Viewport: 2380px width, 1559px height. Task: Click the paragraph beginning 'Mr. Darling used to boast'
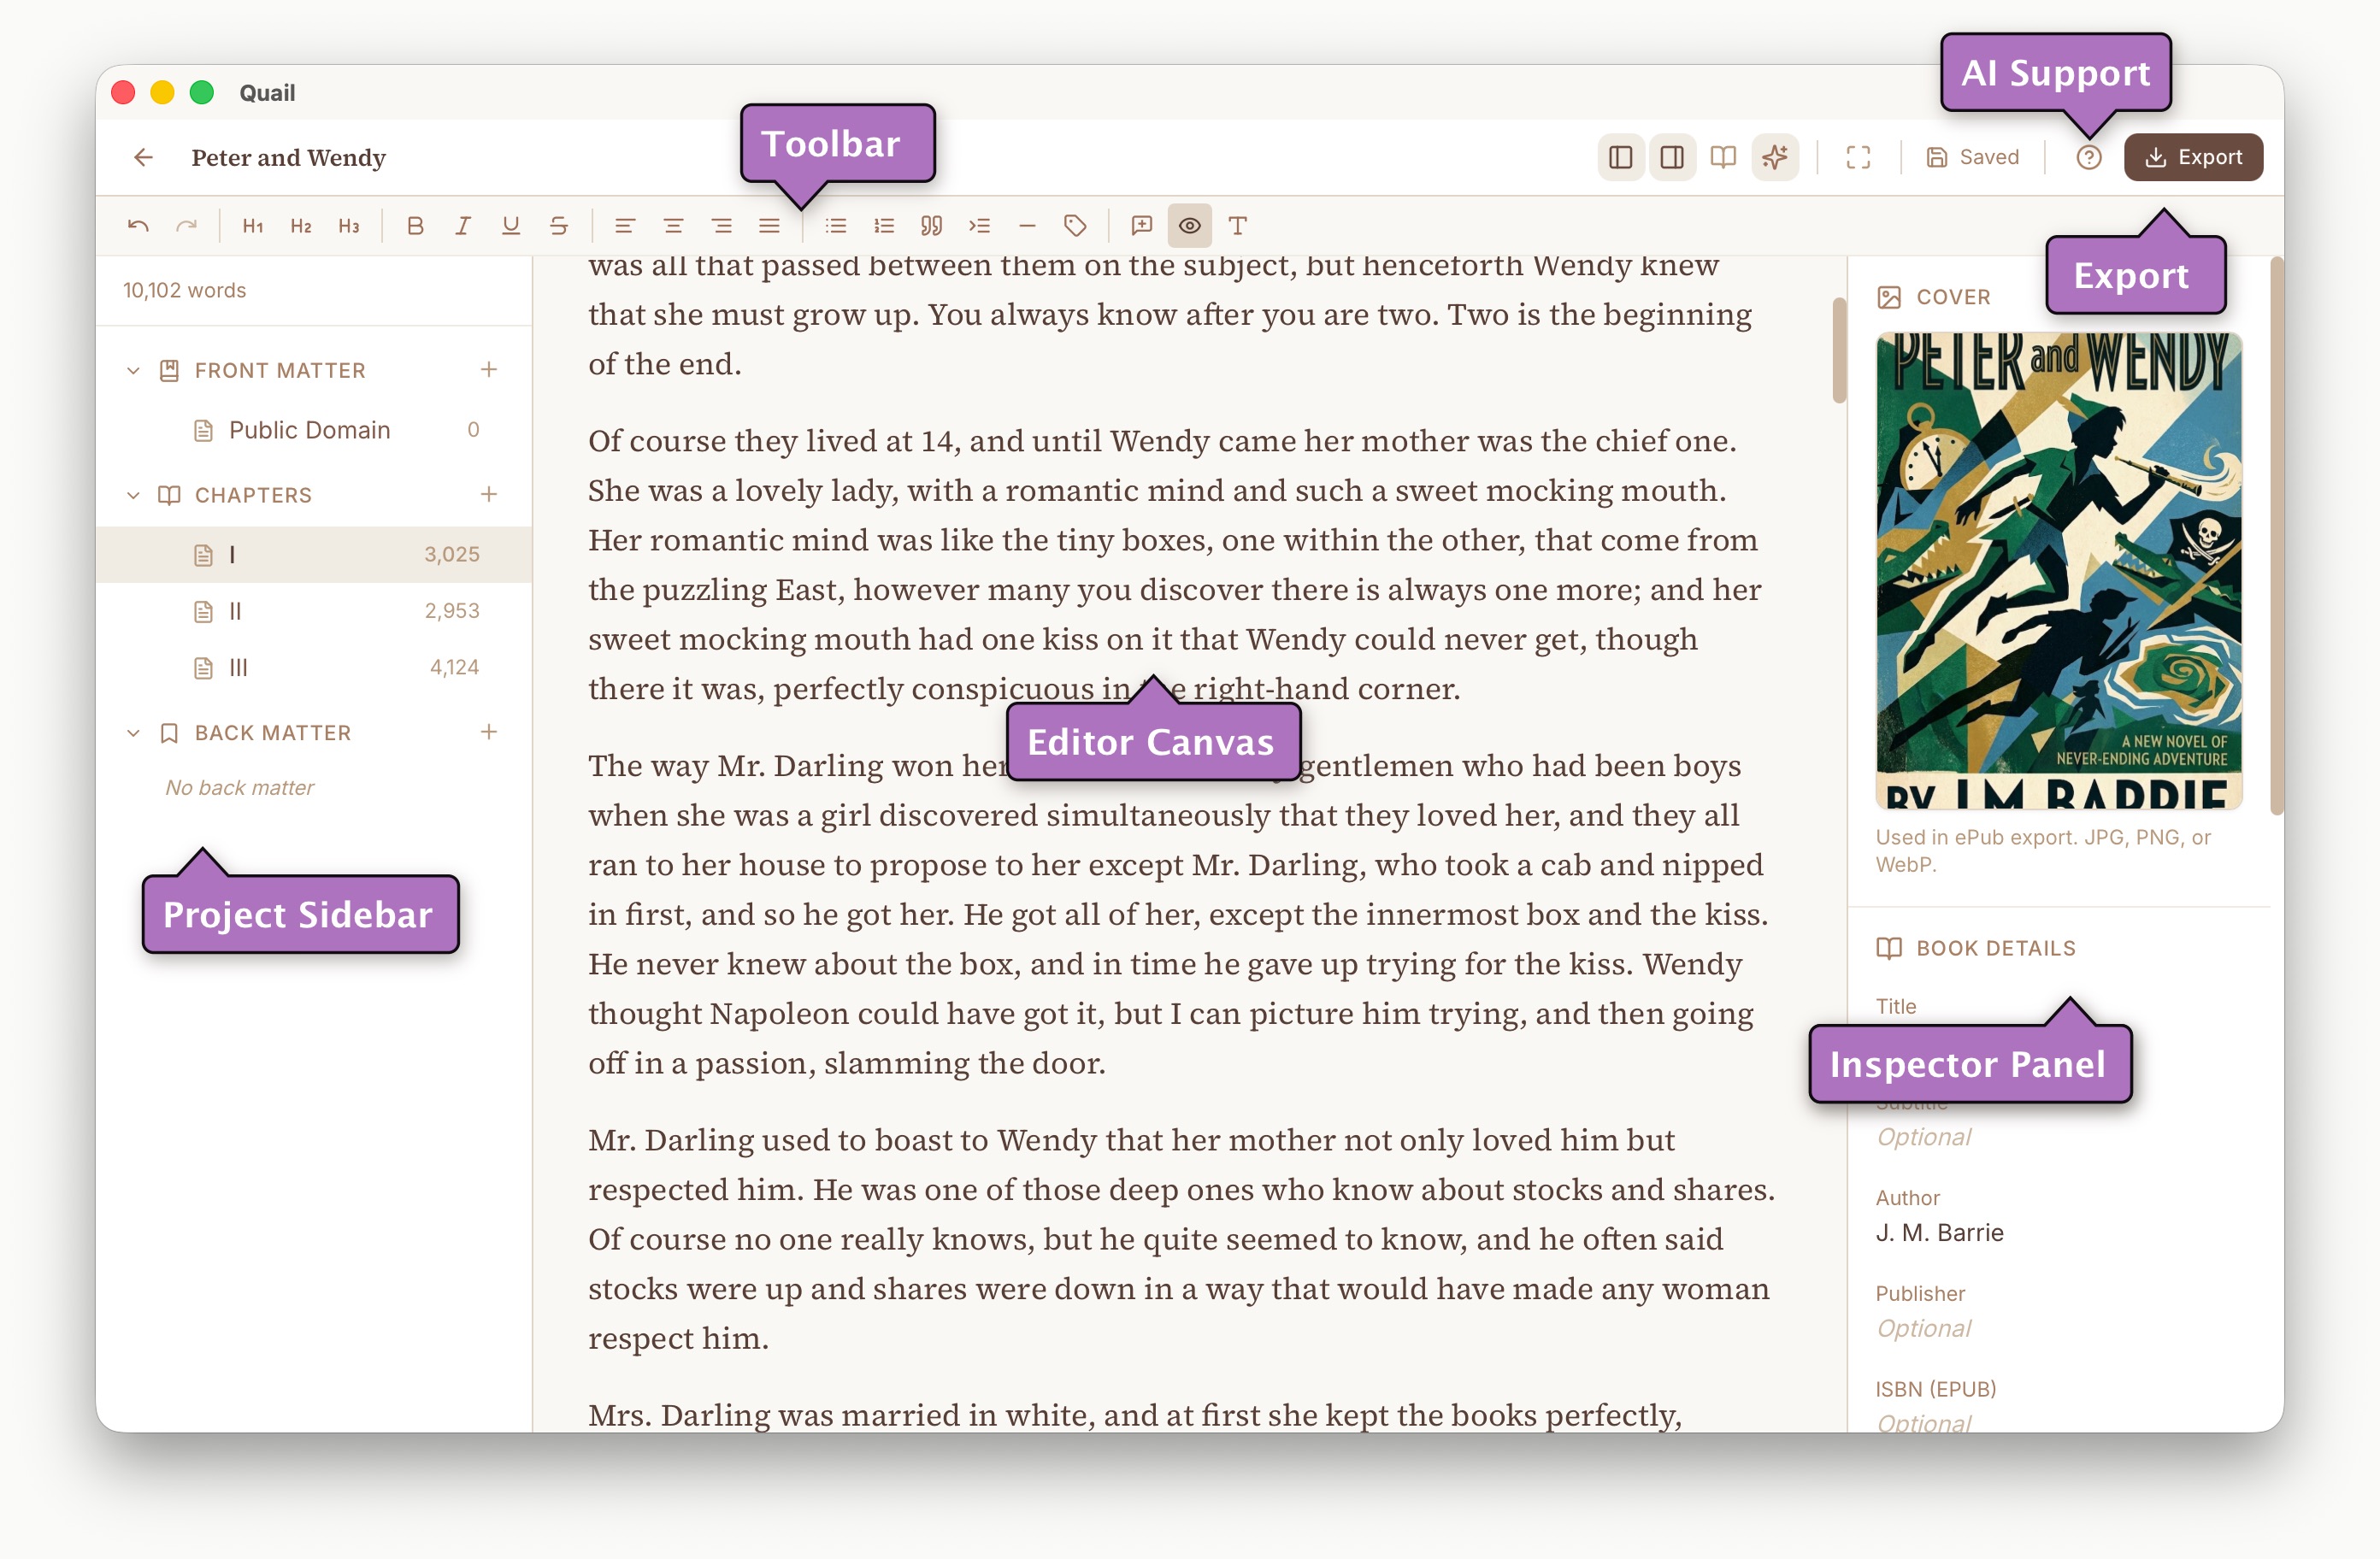[x=1181, y=1239]
